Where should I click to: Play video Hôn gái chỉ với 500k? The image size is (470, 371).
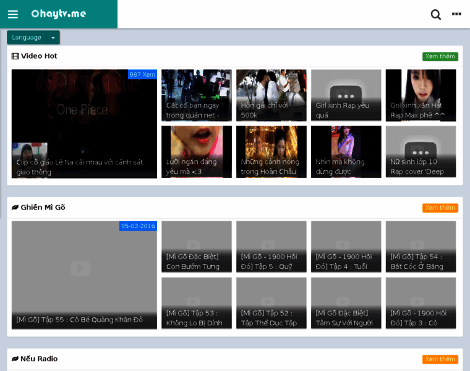coord(271,95)
